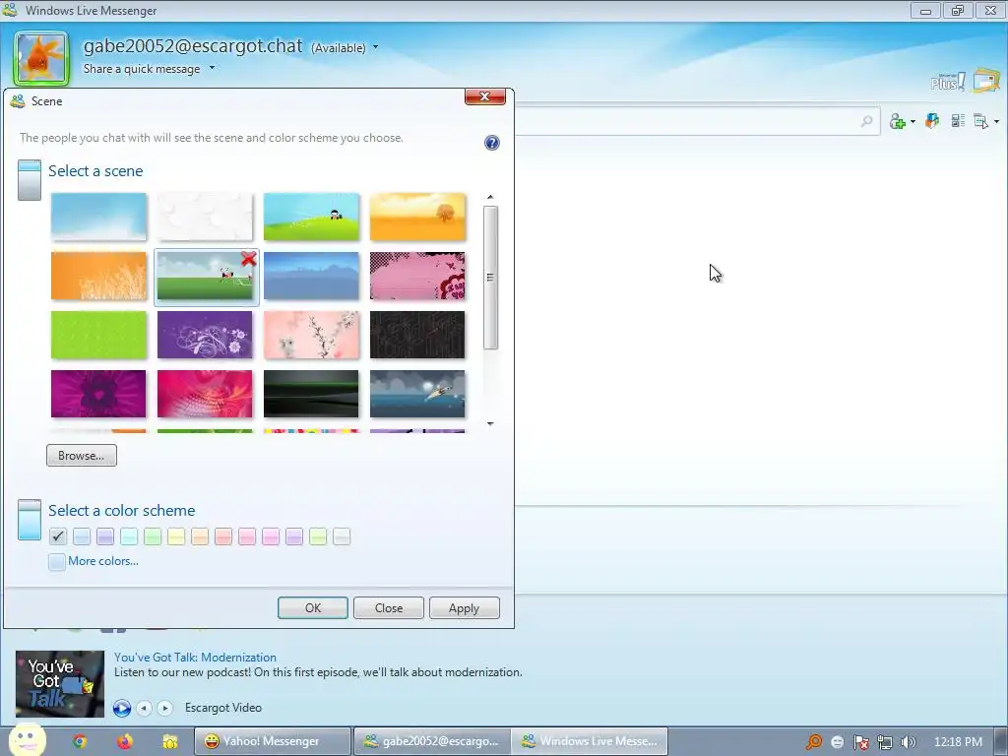Select the cherry blossom pink scene

click(311, 335)
